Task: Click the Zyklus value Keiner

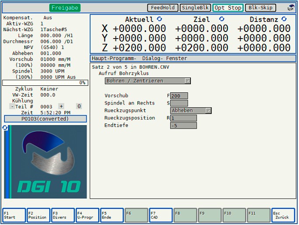Action: tap(49, 89)
